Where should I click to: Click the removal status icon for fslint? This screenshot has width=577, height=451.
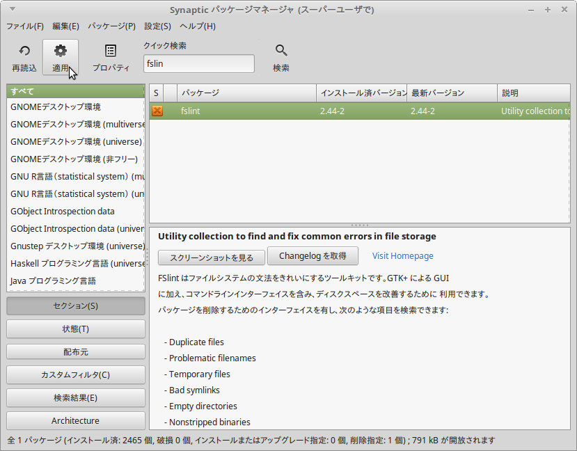click(157, 111)
